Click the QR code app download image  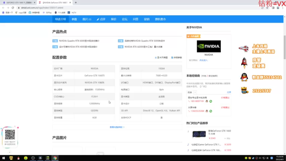[x=10, y=135]
